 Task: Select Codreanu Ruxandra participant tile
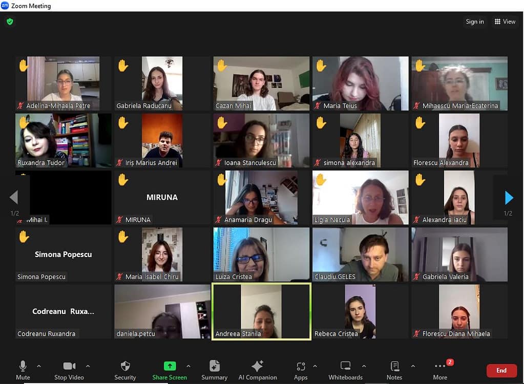63,311
